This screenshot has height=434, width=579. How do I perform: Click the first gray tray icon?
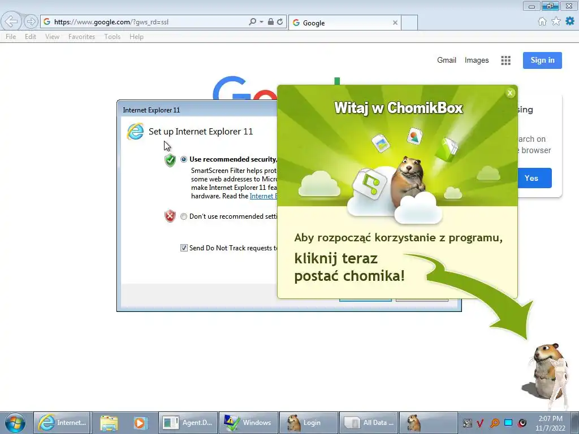point(468,423)
